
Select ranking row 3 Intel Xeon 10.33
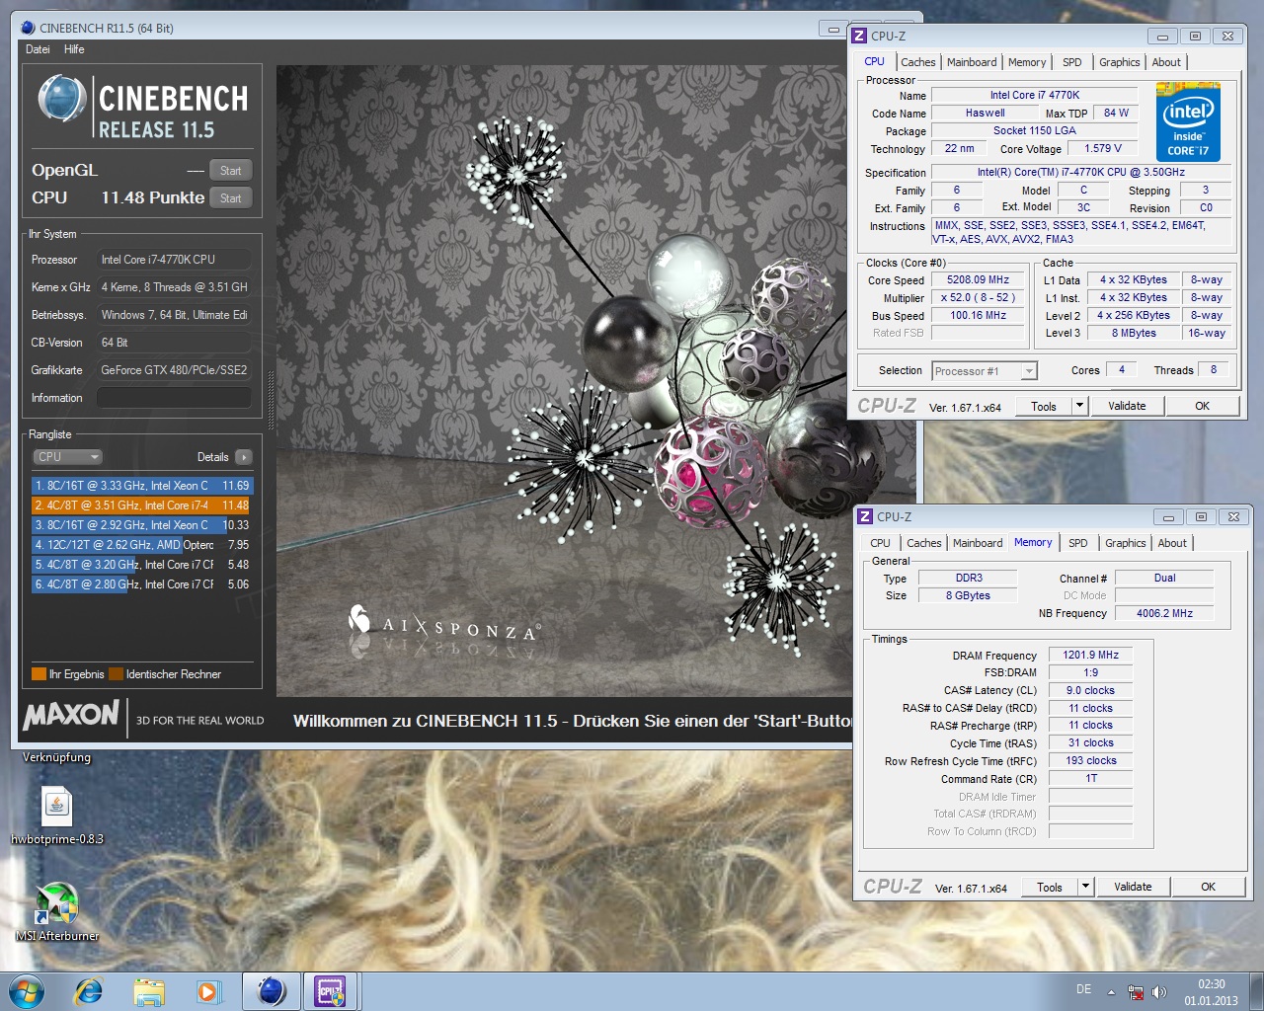(x=142, y=525)
